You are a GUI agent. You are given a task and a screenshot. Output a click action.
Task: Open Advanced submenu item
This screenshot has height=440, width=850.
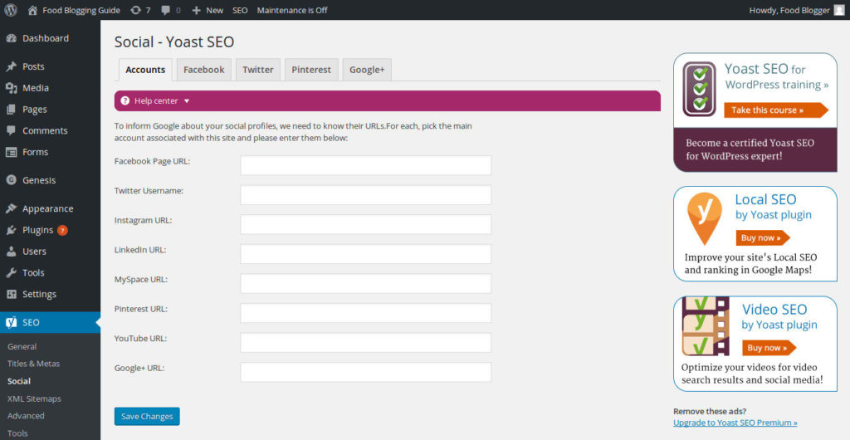(x=26, y=416)
